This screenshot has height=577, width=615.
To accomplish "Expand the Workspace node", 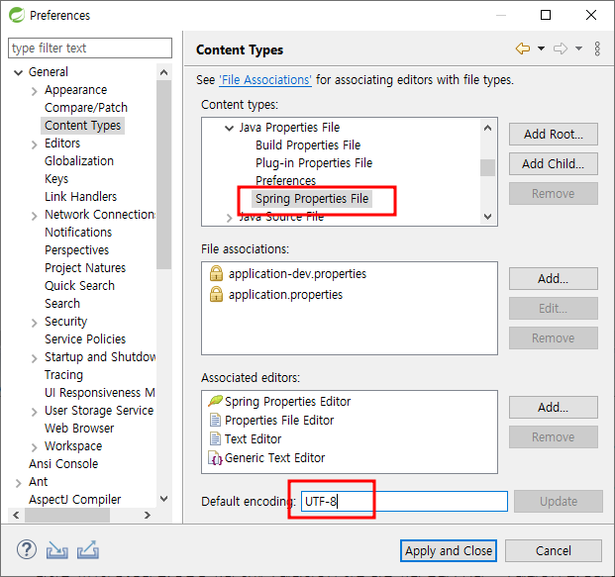I will (x=34, y=447).
